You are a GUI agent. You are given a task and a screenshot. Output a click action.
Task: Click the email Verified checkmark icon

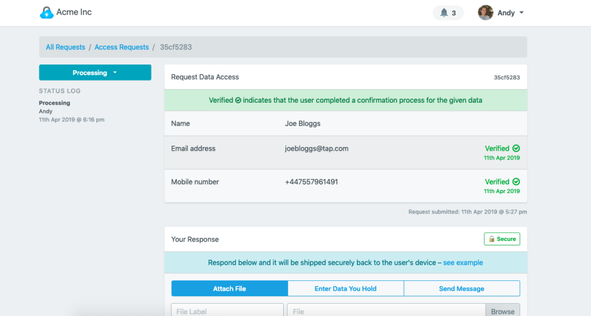click(x=516, y=148)
